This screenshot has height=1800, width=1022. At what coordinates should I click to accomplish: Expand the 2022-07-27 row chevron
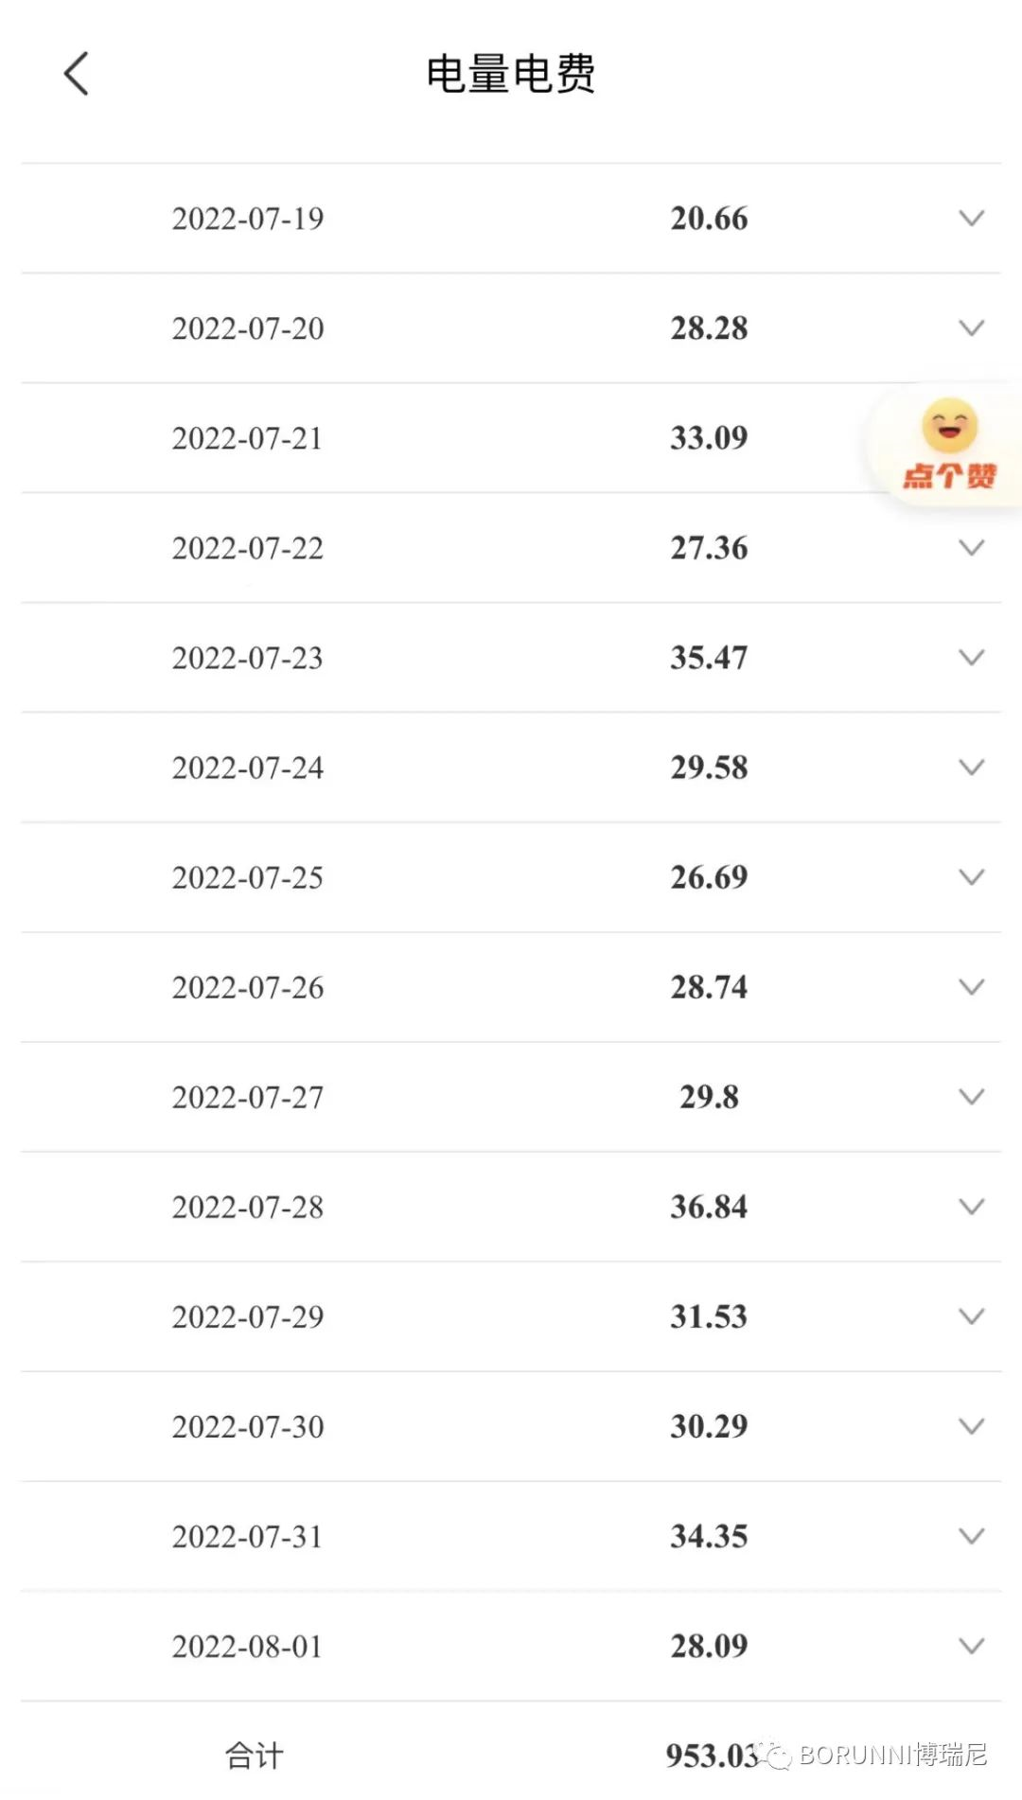tap(971, 1097)
